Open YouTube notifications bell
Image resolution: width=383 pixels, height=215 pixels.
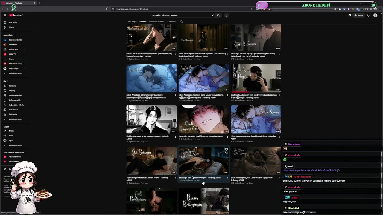point(368,15)
